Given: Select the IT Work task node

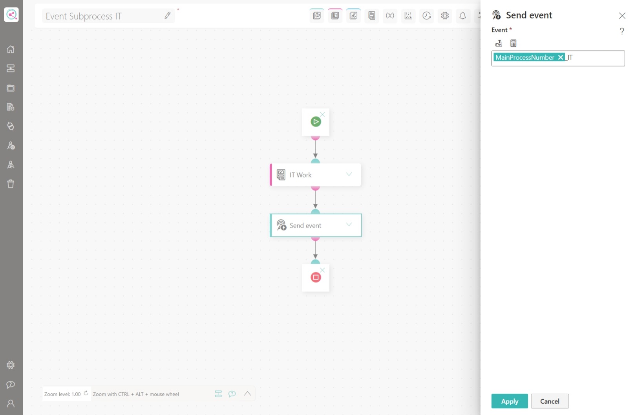Looking at the screenshot, I should click(x=316, y=175).
